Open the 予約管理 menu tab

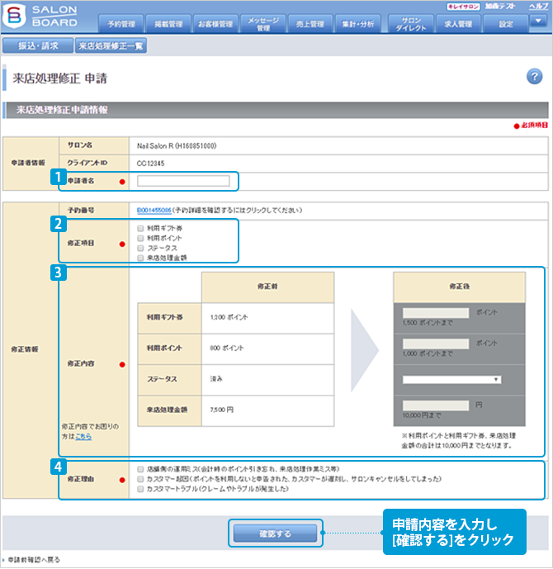pos(121,24)
